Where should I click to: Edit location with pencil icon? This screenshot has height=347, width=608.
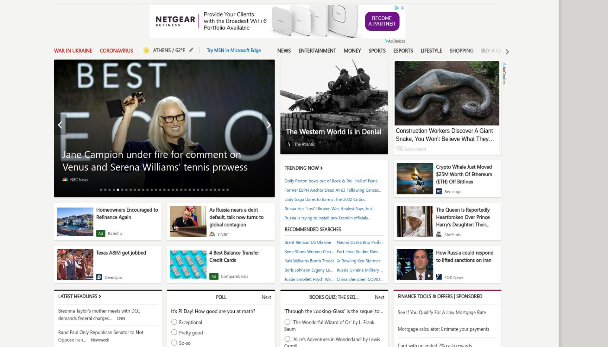click(x=191, y=50)
